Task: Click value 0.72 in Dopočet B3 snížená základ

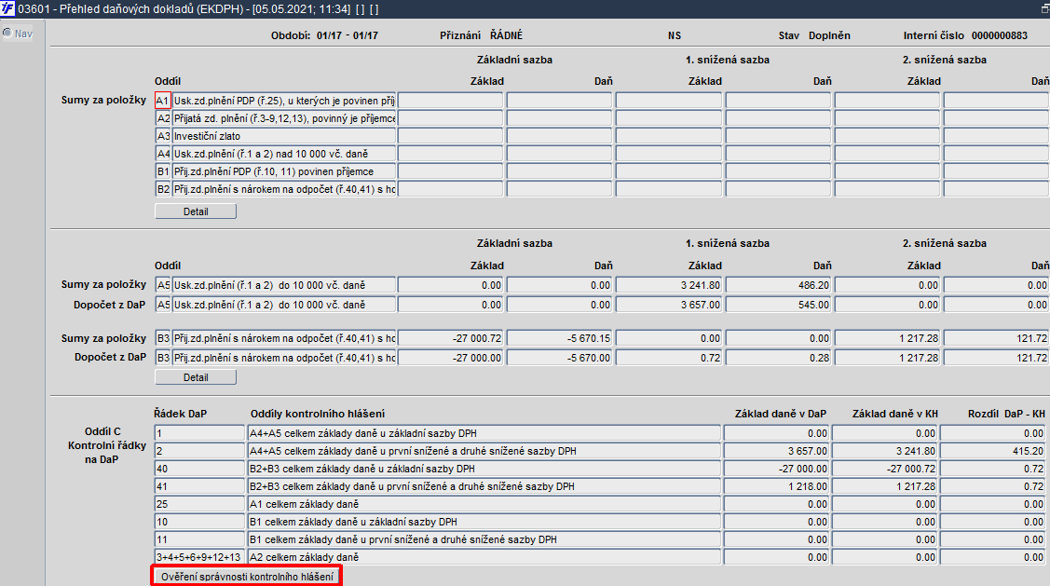Action: coord(668,358)
